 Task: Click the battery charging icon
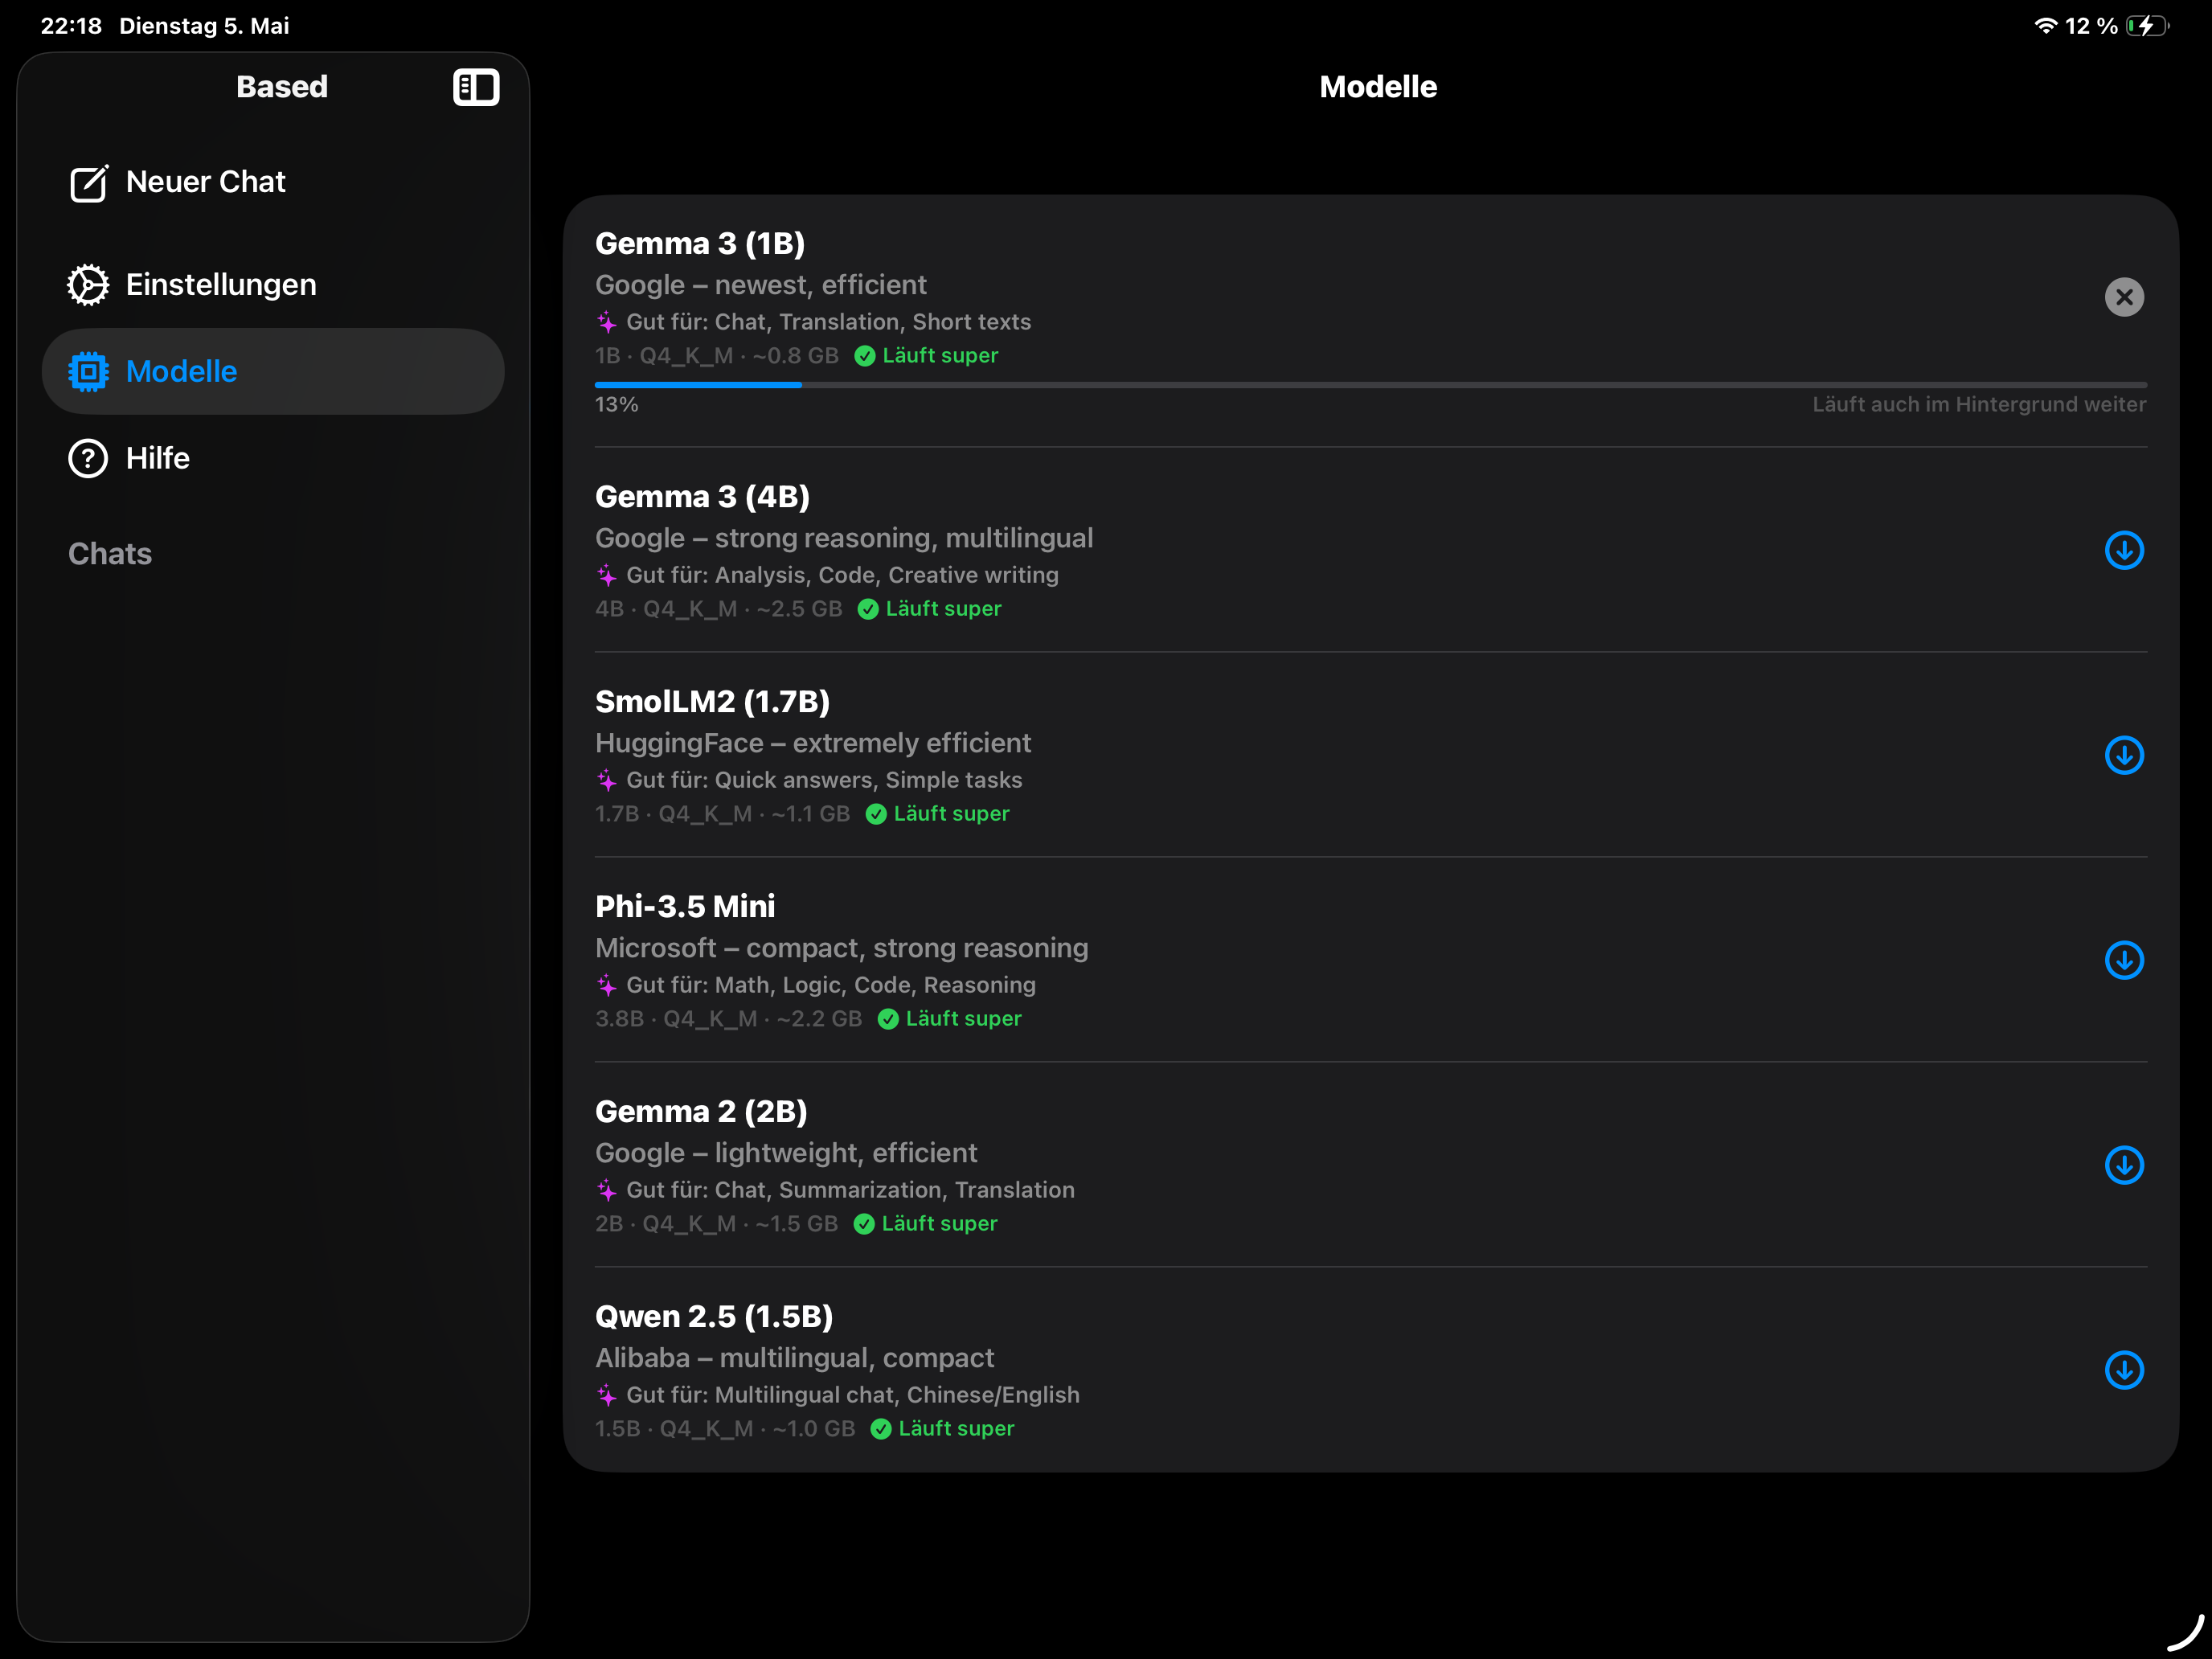2147,26
